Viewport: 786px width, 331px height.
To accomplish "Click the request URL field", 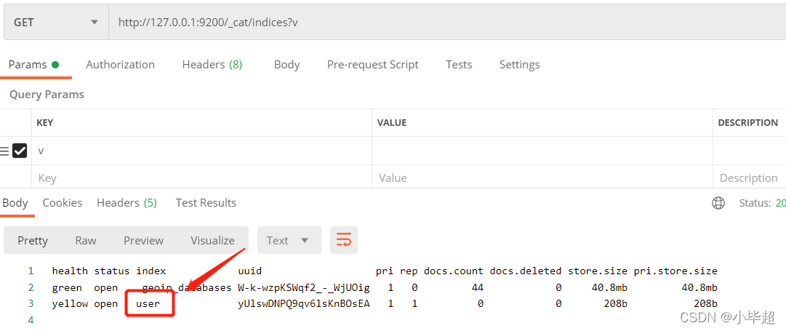I will click(x=447, y=23).
